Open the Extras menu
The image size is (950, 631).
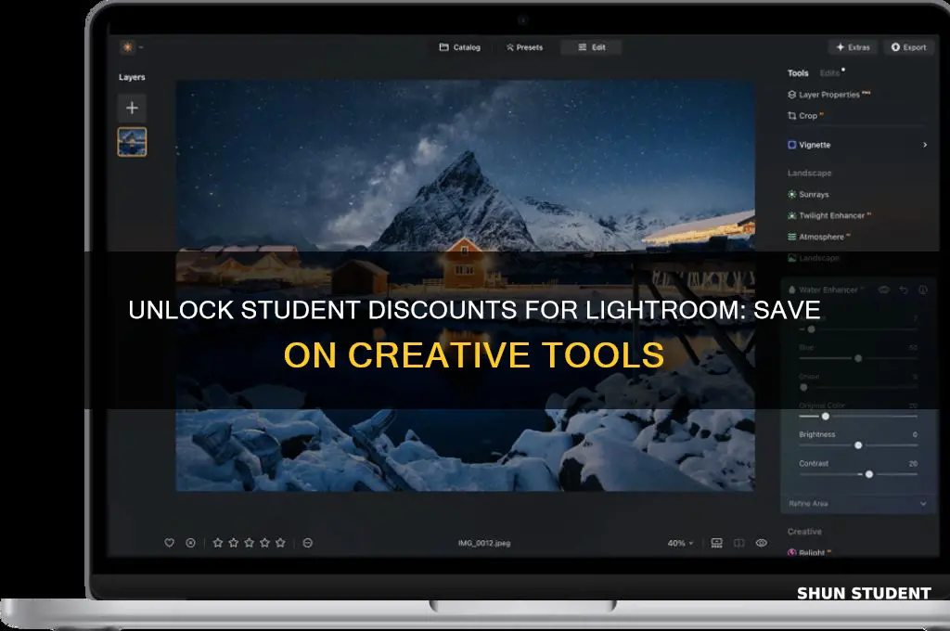854,47
